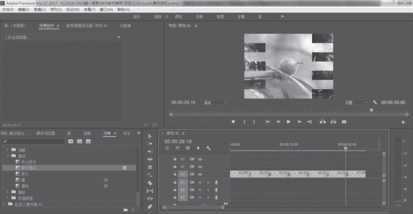Select the Razor tool
The image size is (413, 214).
(x=150, y=183)
